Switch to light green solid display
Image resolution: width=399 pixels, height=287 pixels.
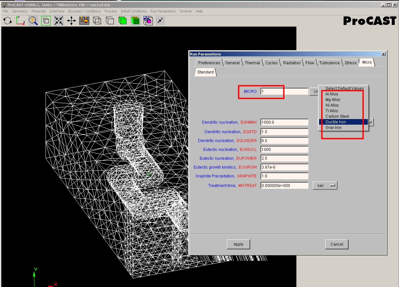[123, 21]
